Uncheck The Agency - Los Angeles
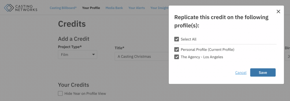The width and height of the screenshot is (290, 101). point(177,57)
